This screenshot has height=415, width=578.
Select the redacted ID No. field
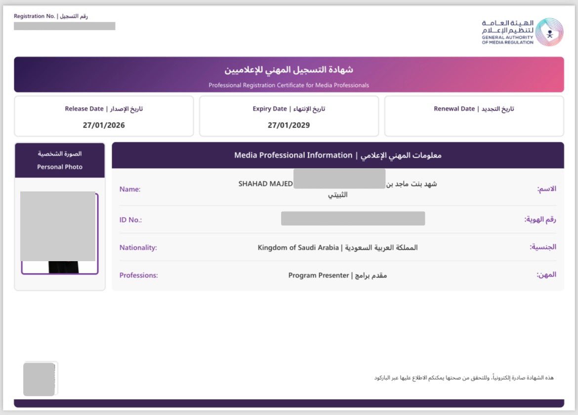353,219
